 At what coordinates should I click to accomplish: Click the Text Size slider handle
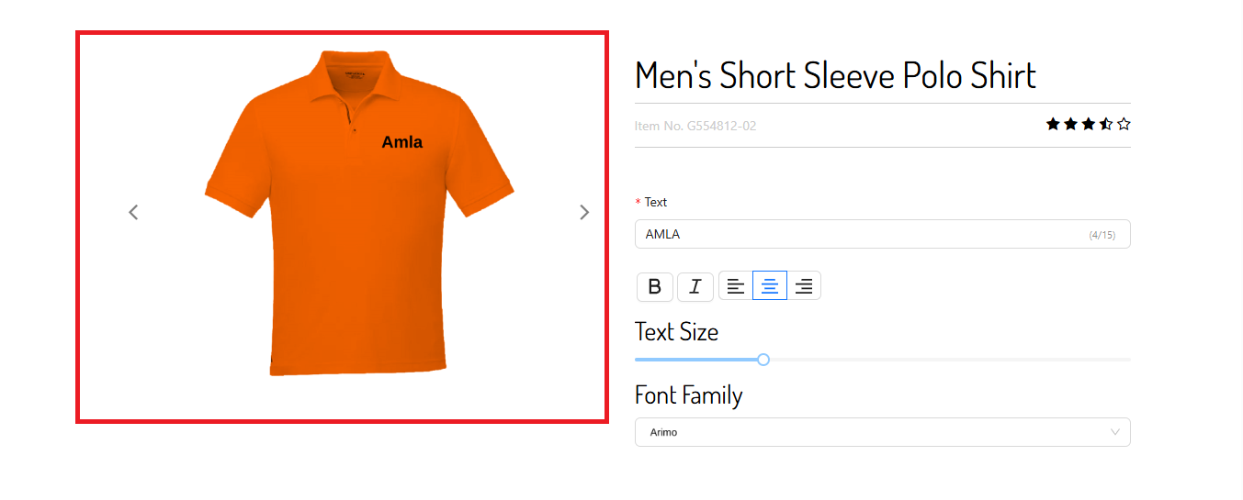pyautogui.click(x=763, y=360)
